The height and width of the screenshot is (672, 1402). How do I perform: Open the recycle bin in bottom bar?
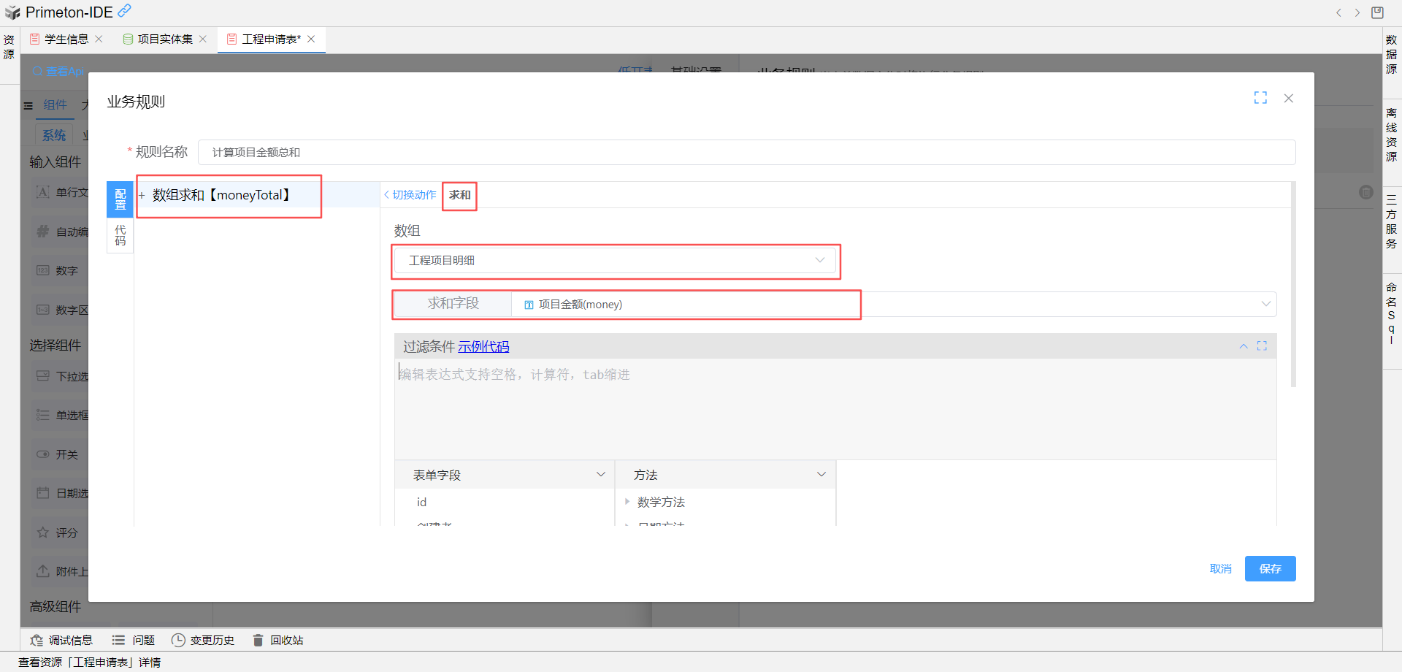(278, 640)
